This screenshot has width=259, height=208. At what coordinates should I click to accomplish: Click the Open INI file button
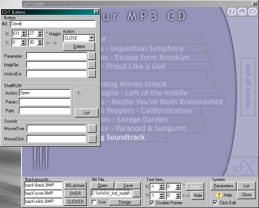tap(102, 185)
